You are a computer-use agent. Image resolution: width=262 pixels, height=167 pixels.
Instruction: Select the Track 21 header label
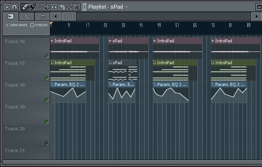[15, 150]
